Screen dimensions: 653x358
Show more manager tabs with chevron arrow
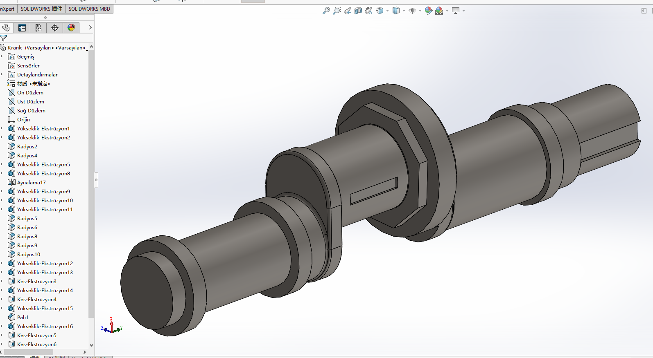90,28
